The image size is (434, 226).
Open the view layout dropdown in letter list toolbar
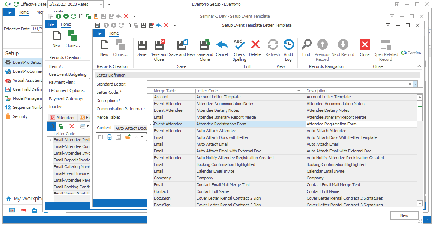click(x=87, y=126)
